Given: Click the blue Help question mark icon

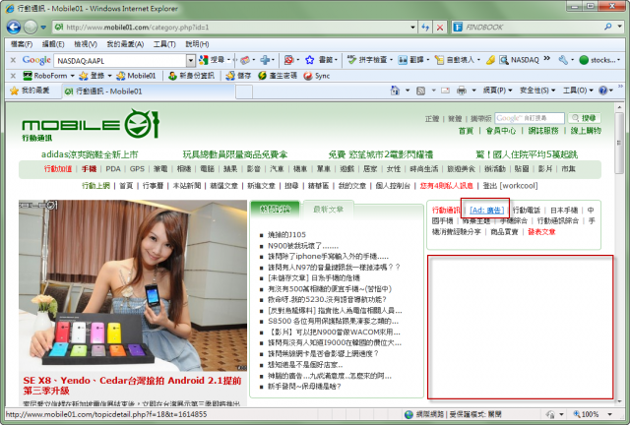Looking at the screenshot, I should (603, 91).
